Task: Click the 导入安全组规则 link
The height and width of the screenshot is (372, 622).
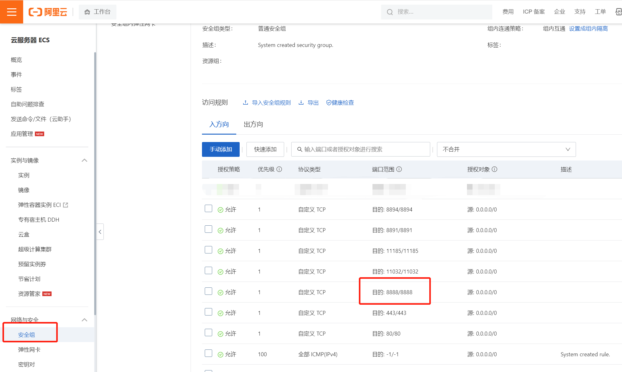Action: (x=271, y=102)
